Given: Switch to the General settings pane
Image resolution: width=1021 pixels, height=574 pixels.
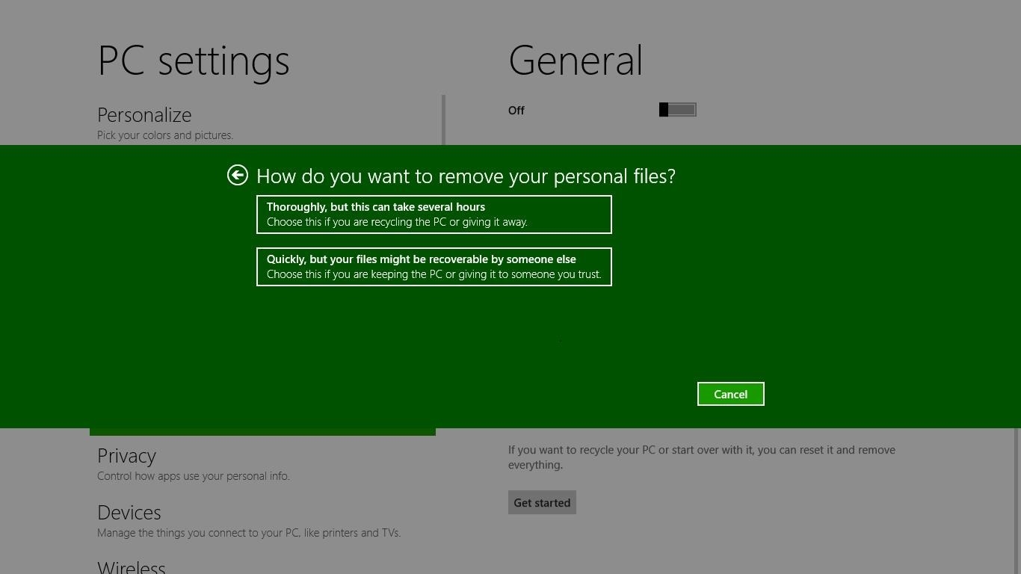Looking at the screenshot, I should click(575, 60).
